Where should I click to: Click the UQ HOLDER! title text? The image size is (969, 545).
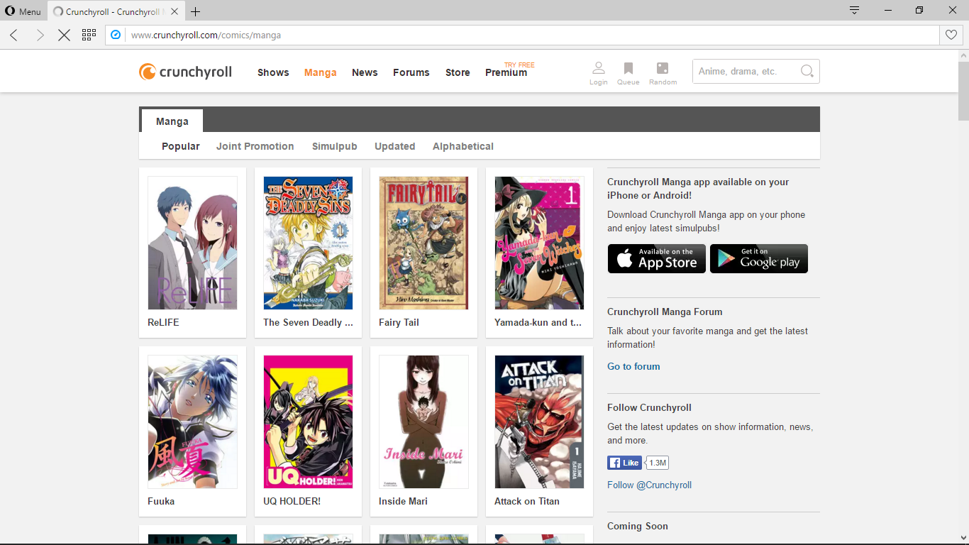tap(292, 501)
